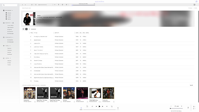Select Local radios in Radios section

[10, 25]
